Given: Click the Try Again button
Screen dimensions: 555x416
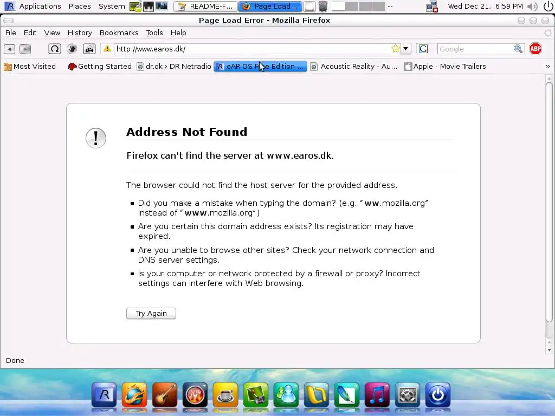Looking at the screenshot, I should point(151,314).
